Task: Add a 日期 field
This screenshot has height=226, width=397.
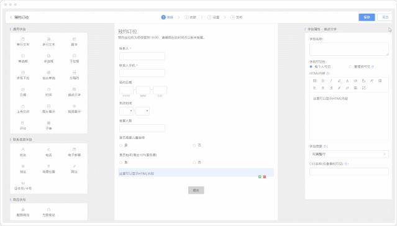Action: click(x=23, y=92)
